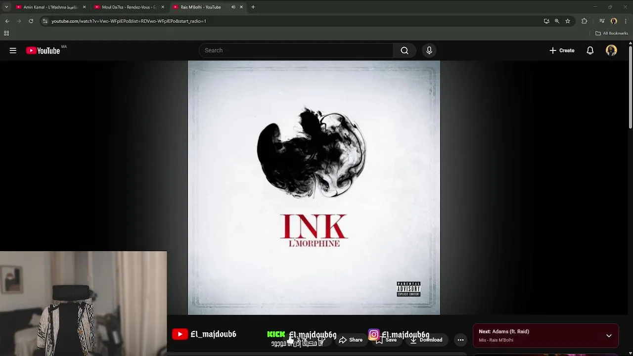Mute the Rais M'Bolhi tab audio

[x=233, y=7]
